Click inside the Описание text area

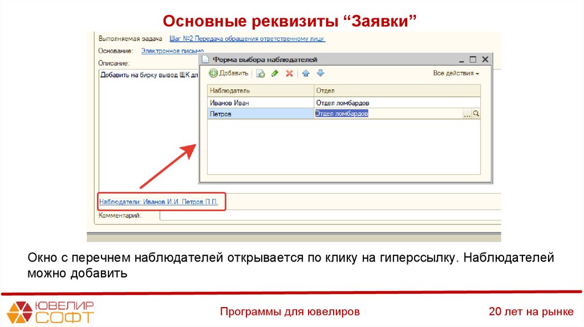tap(148, 130)
